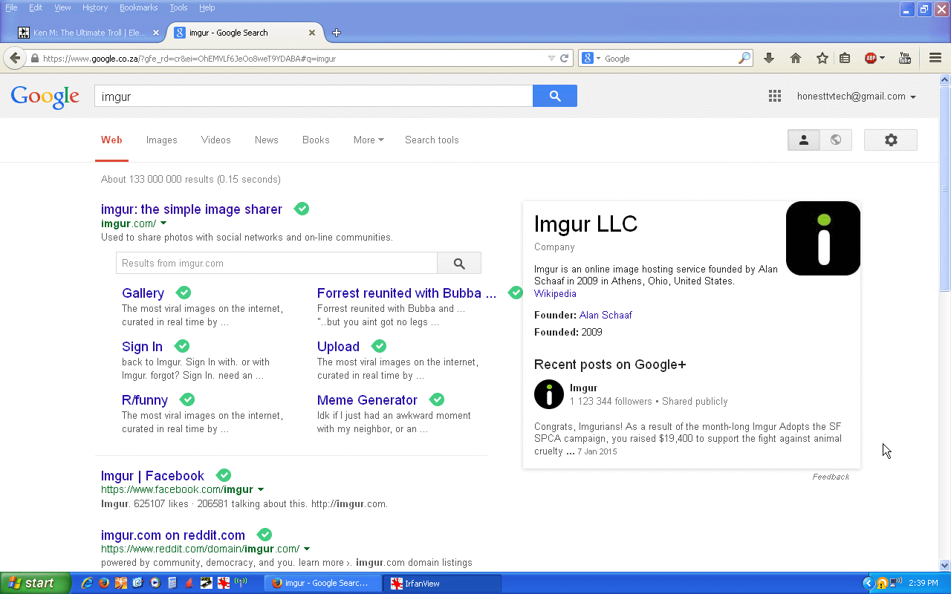Open the File menu
The height and width of the screenshot is (594, 951).
coord(12,7)
